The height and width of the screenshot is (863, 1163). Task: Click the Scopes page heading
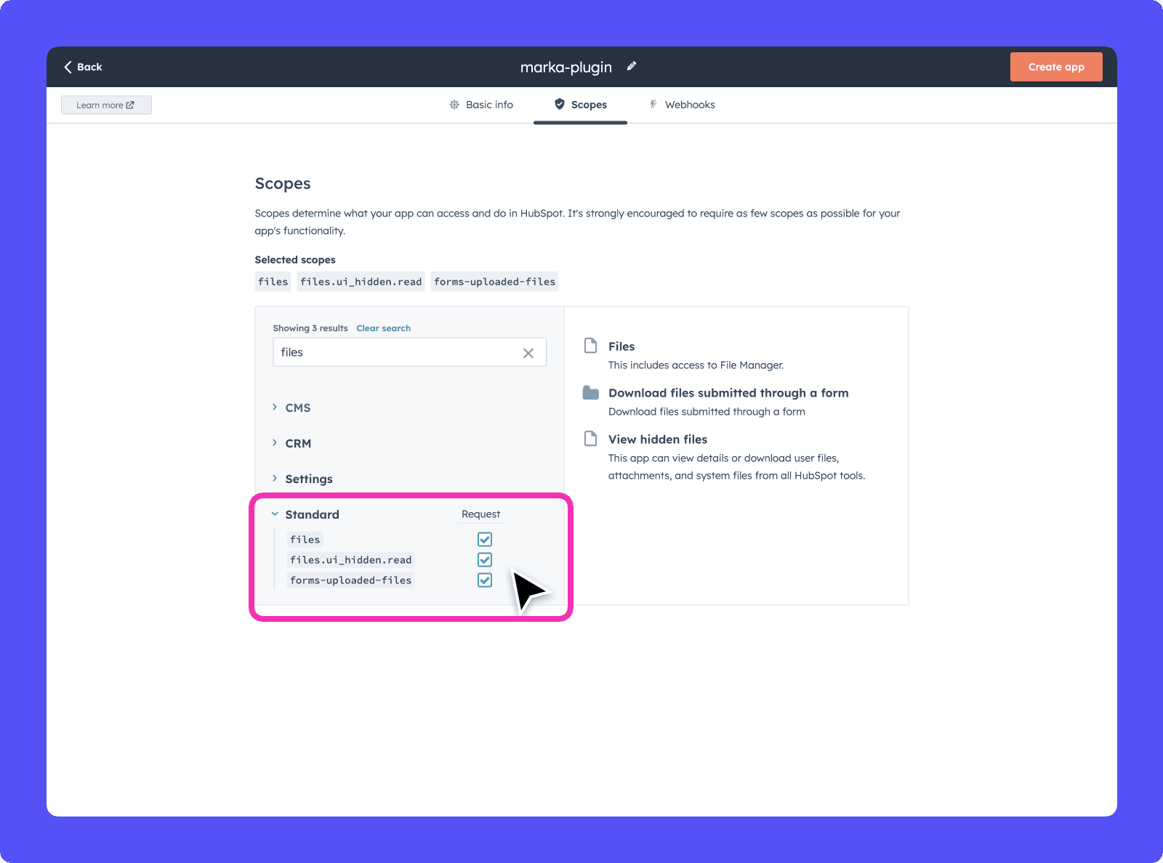coord(283,184)
